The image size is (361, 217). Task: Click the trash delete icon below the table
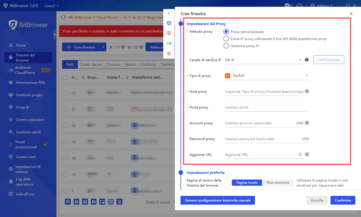[x=119, y=201]
